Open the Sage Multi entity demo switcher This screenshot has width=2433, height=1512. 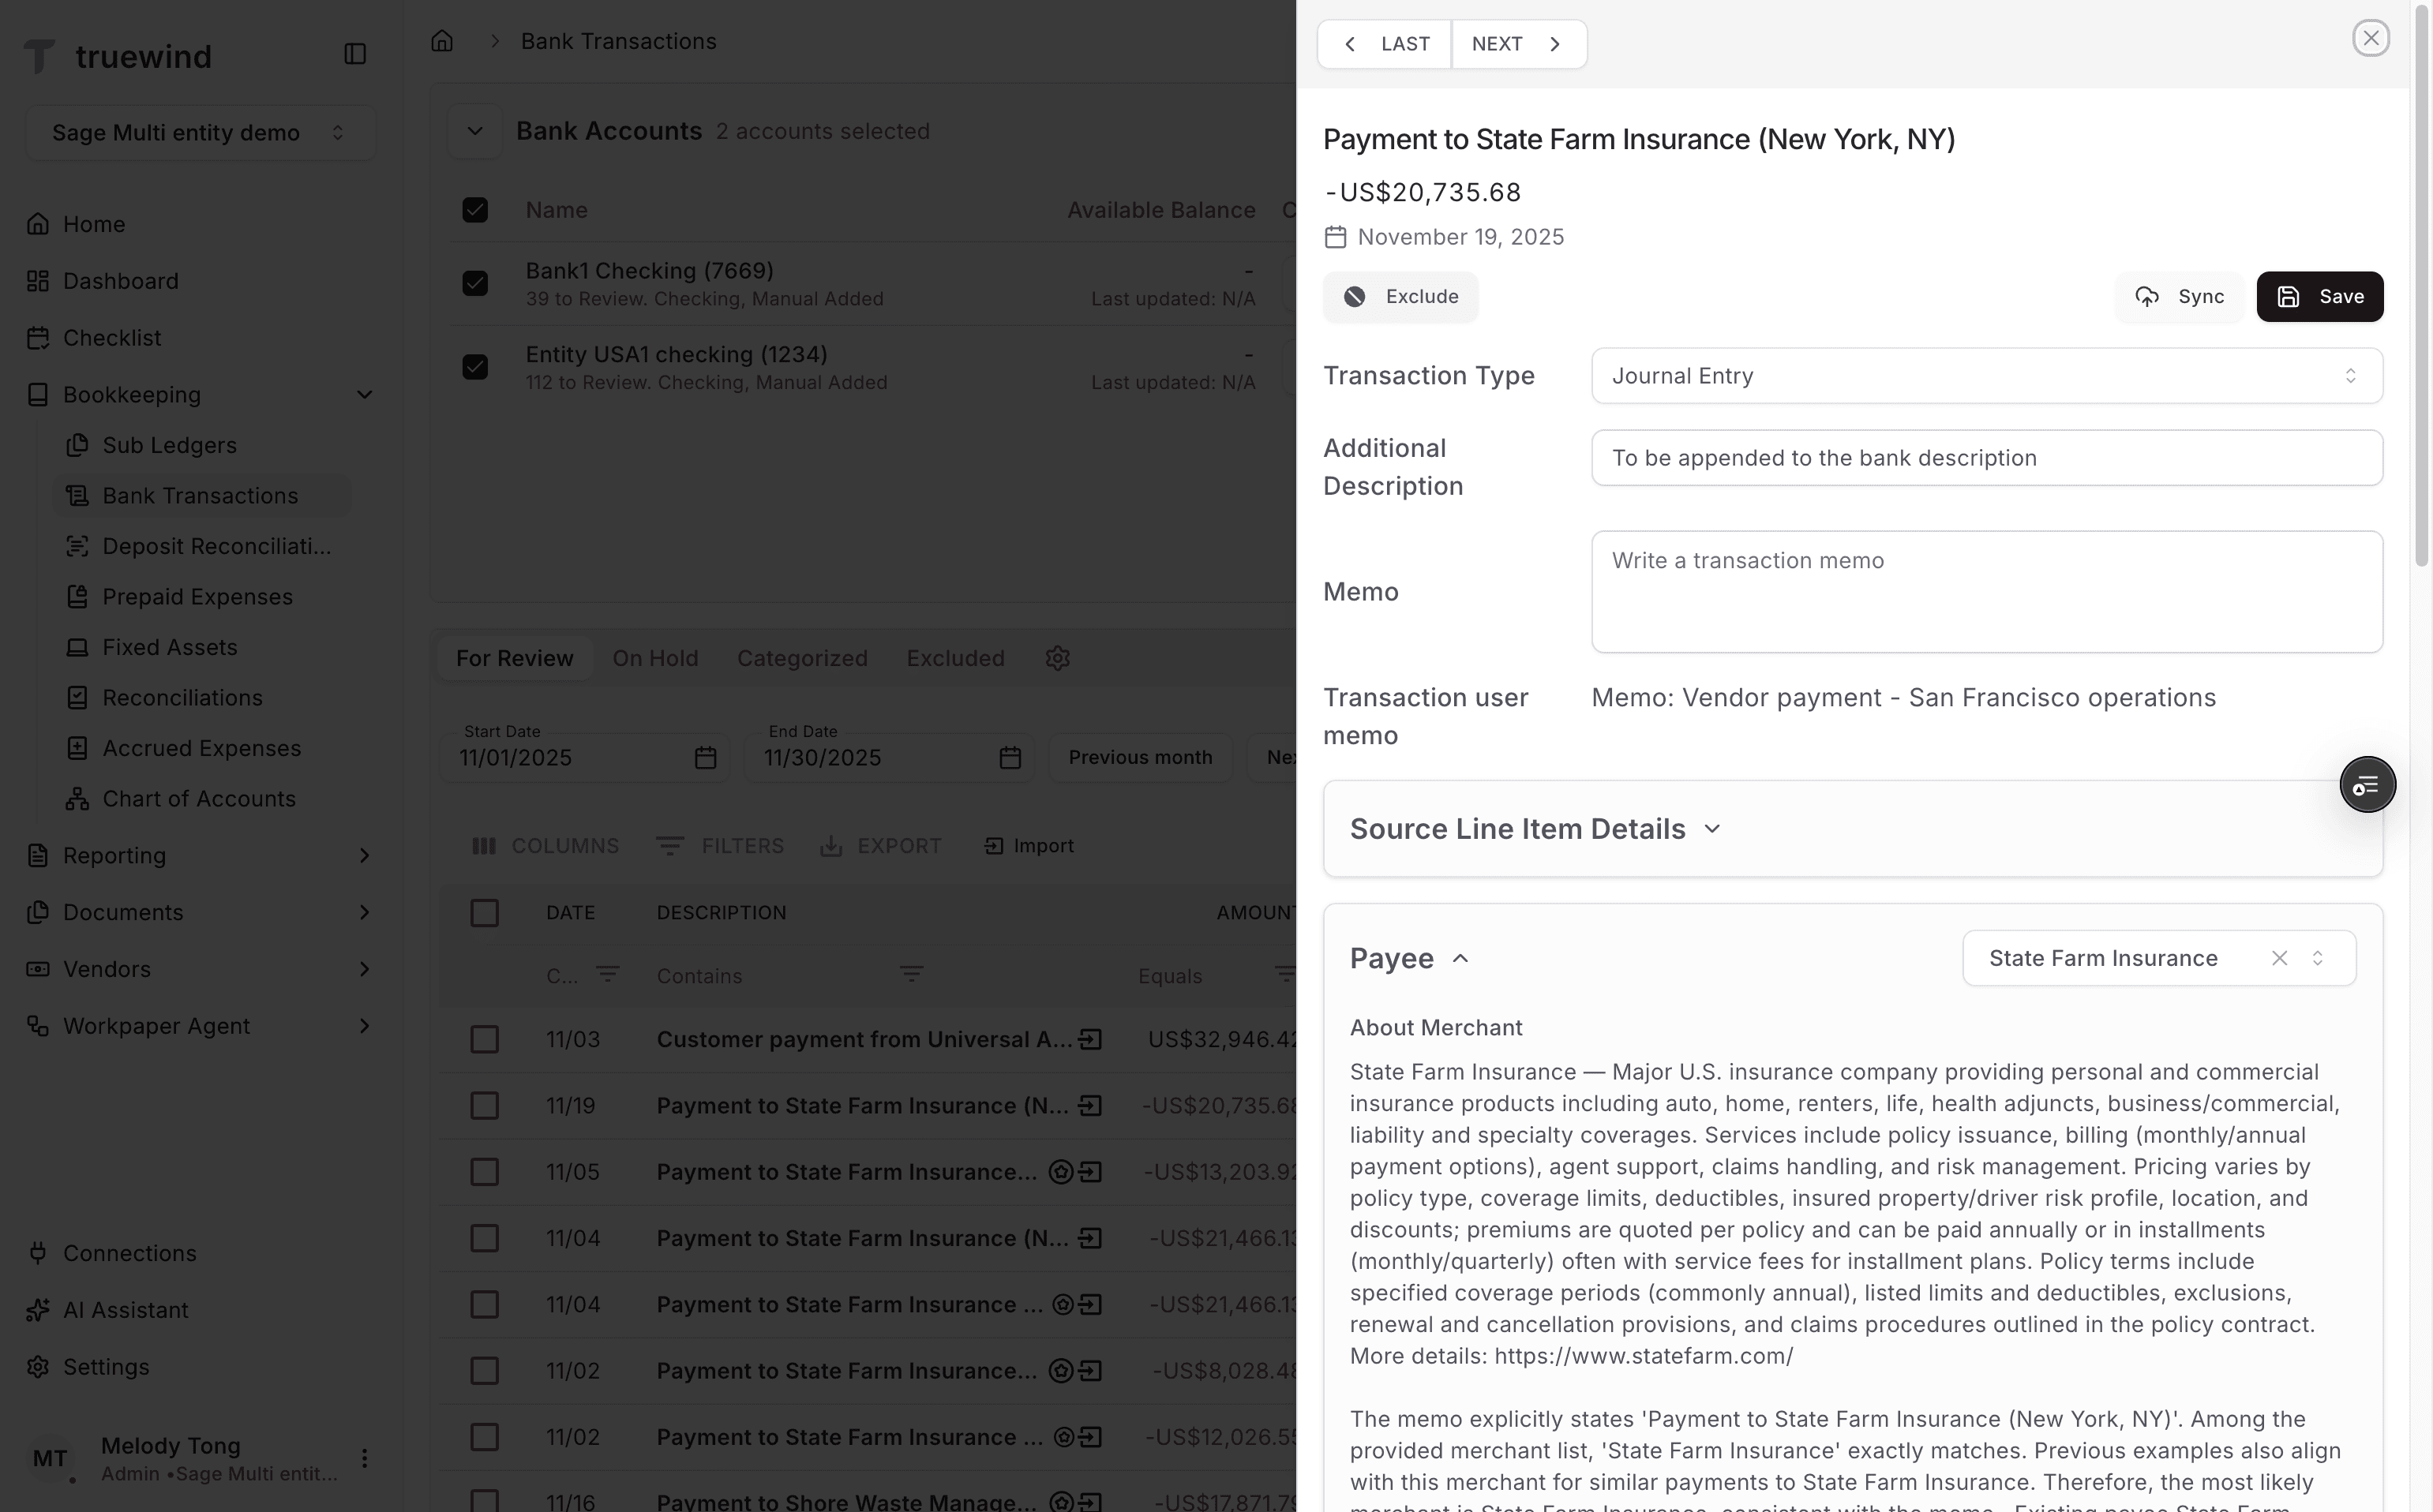coord(199,133)
